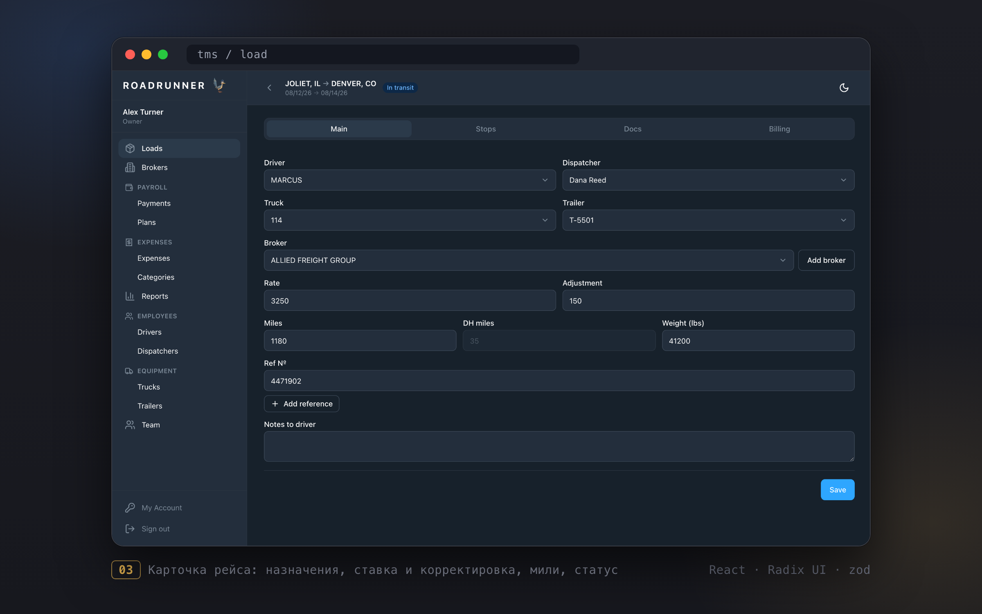Image resolution: width=982 pixels, height=614 pixels.
Task: Open Payments under Payroll
Action: tap(154, 203)
